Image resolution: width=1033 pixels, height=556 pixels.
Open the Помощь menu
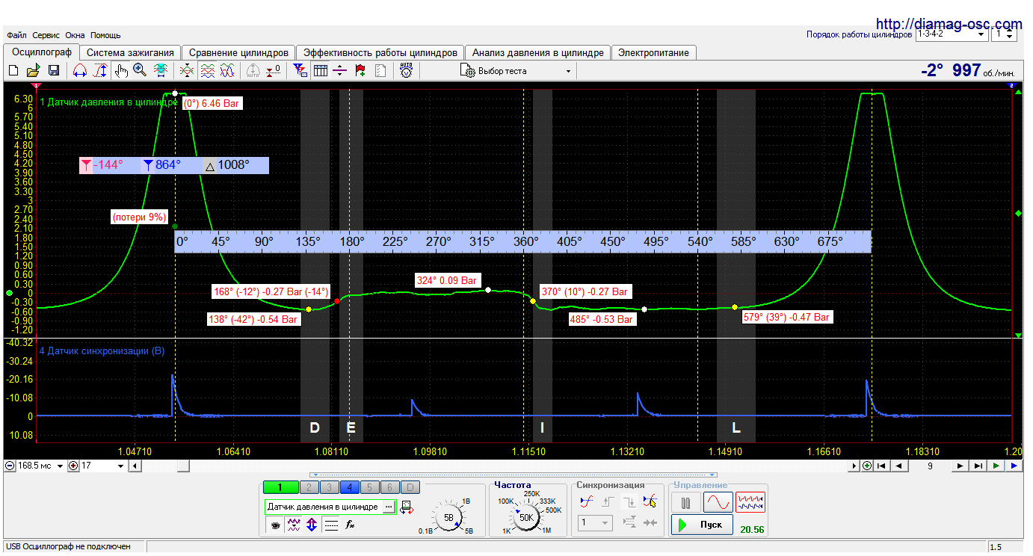point(105,35)
